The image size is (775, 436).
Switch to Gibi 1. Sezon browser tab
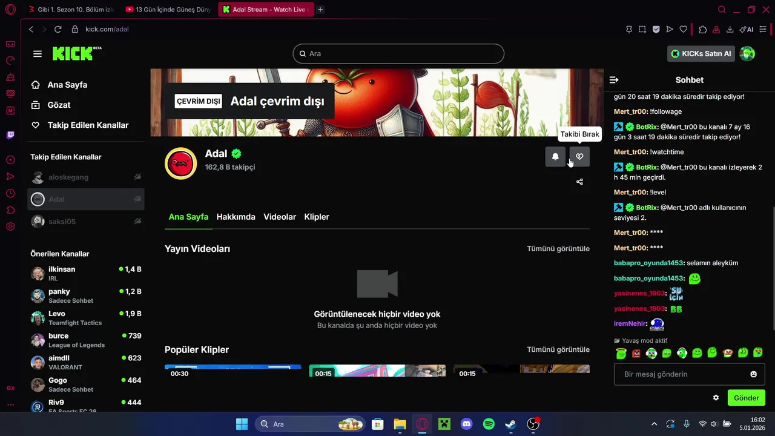[71, 10]
